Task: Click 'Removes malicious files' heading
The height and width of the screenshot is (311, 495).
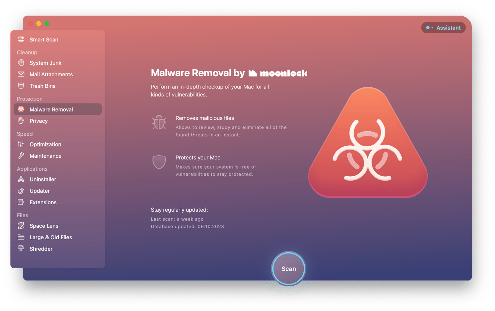Action: (x=205, y=118)
